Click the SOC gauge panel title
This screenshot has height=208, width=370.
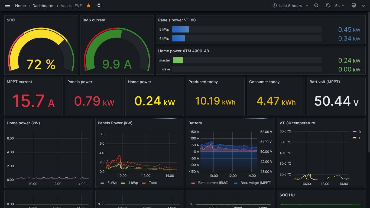coord(11,20)
